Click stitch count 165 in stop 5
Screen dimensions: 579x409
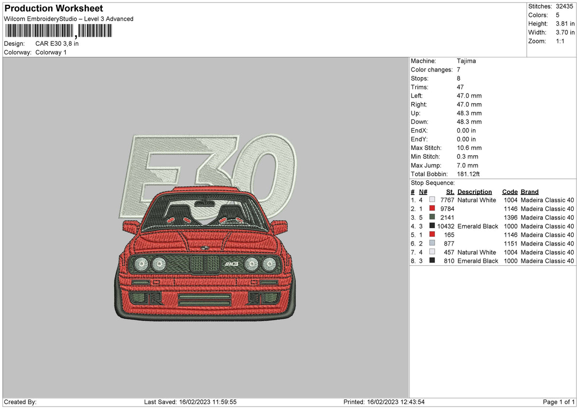click(449, 235)
